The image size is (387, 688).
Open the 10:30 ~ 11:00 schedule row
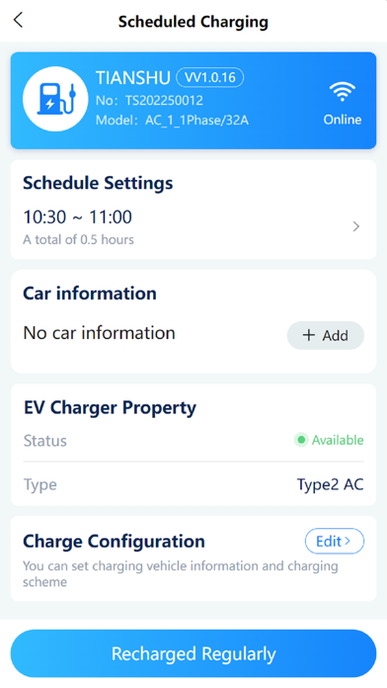pos(193,226)
